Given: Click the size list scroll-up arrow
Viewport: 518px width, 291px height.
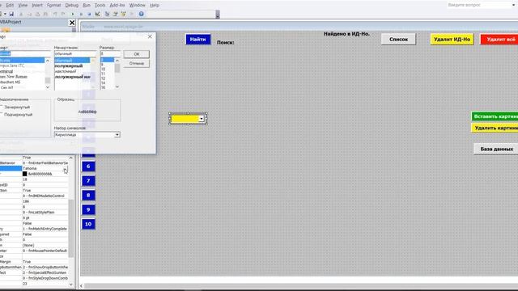Looking at the screenshot, I should tap(117, 61).
